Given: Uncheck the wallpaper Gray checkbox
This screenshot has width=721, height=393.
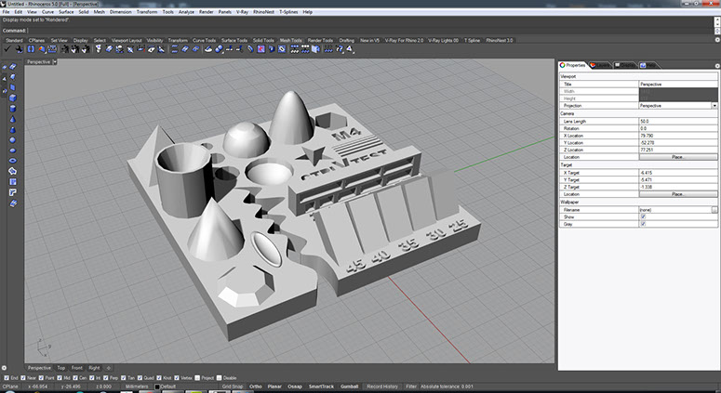Looking at the screenshot, I should tap(643, 224).
